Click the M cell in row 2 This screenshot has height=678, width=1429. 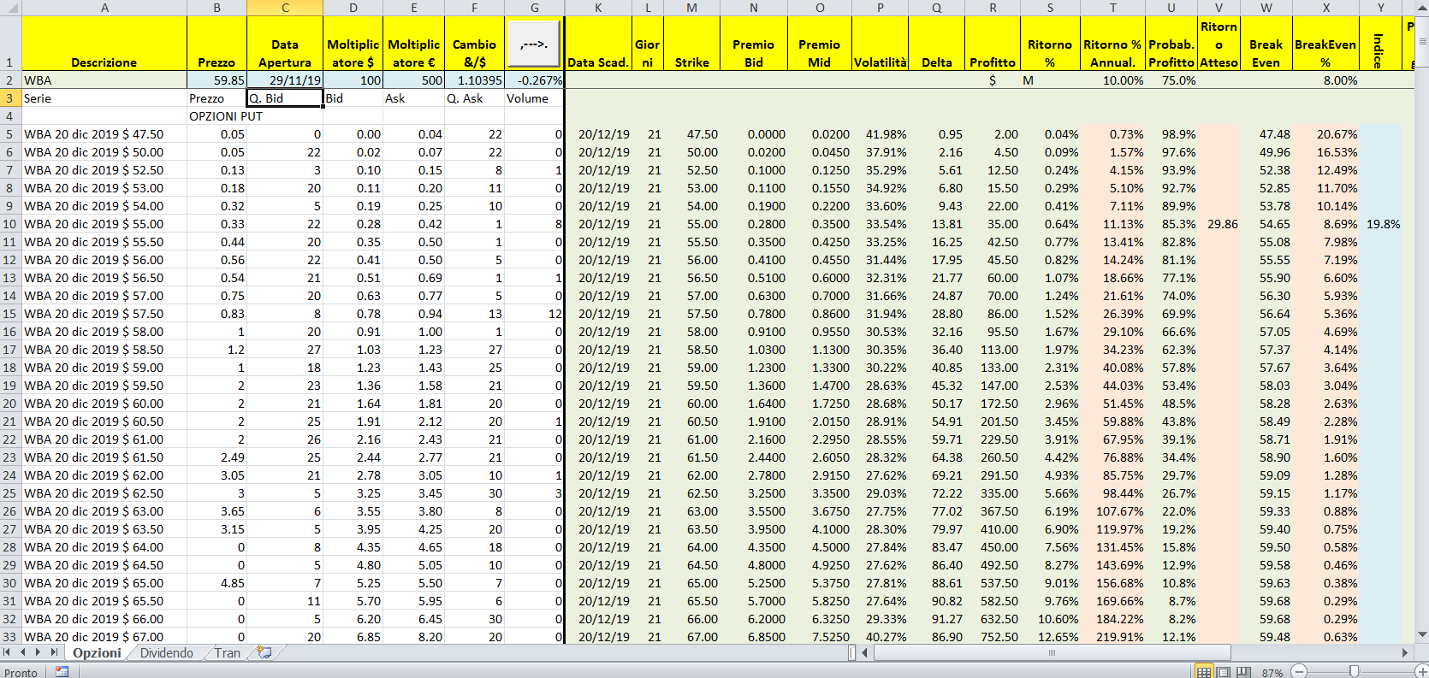[1050, 80]
